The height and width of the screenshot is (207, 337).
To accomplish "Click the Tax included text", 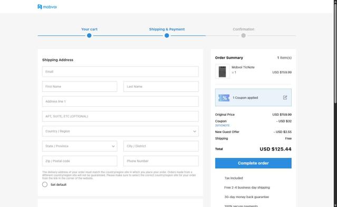I will tap(234, 178).
